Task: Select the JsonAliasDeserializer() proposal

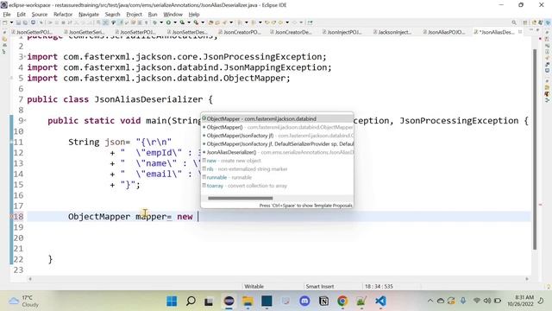Action: point(277,152)
